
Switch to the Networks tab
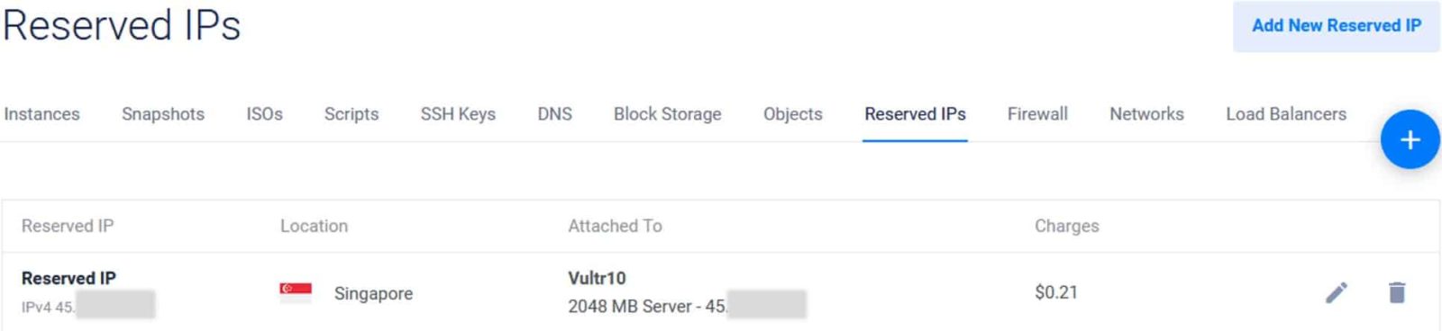pyautogui.click(x=1146, y=114)
